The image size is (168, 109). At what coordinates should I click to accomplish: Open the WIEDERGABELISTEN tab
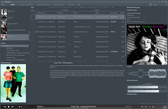(43, 5)
